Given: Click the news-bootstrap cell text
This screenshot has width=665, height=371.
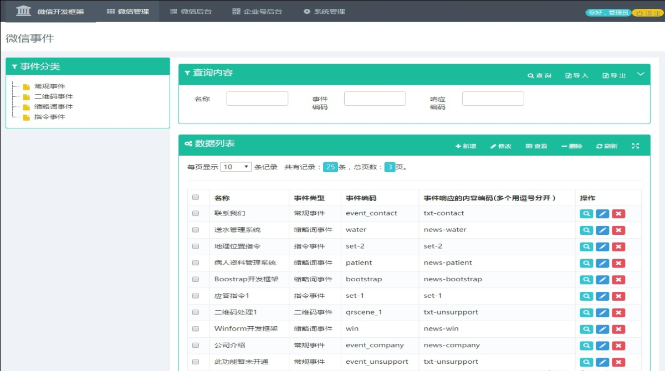Looking at the screenshot, I should pos(453,279).
